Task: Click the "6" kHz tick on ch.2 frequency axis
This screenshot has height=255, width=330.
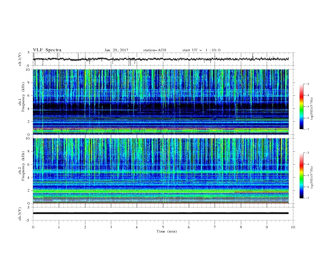Action: coord(29,165)
